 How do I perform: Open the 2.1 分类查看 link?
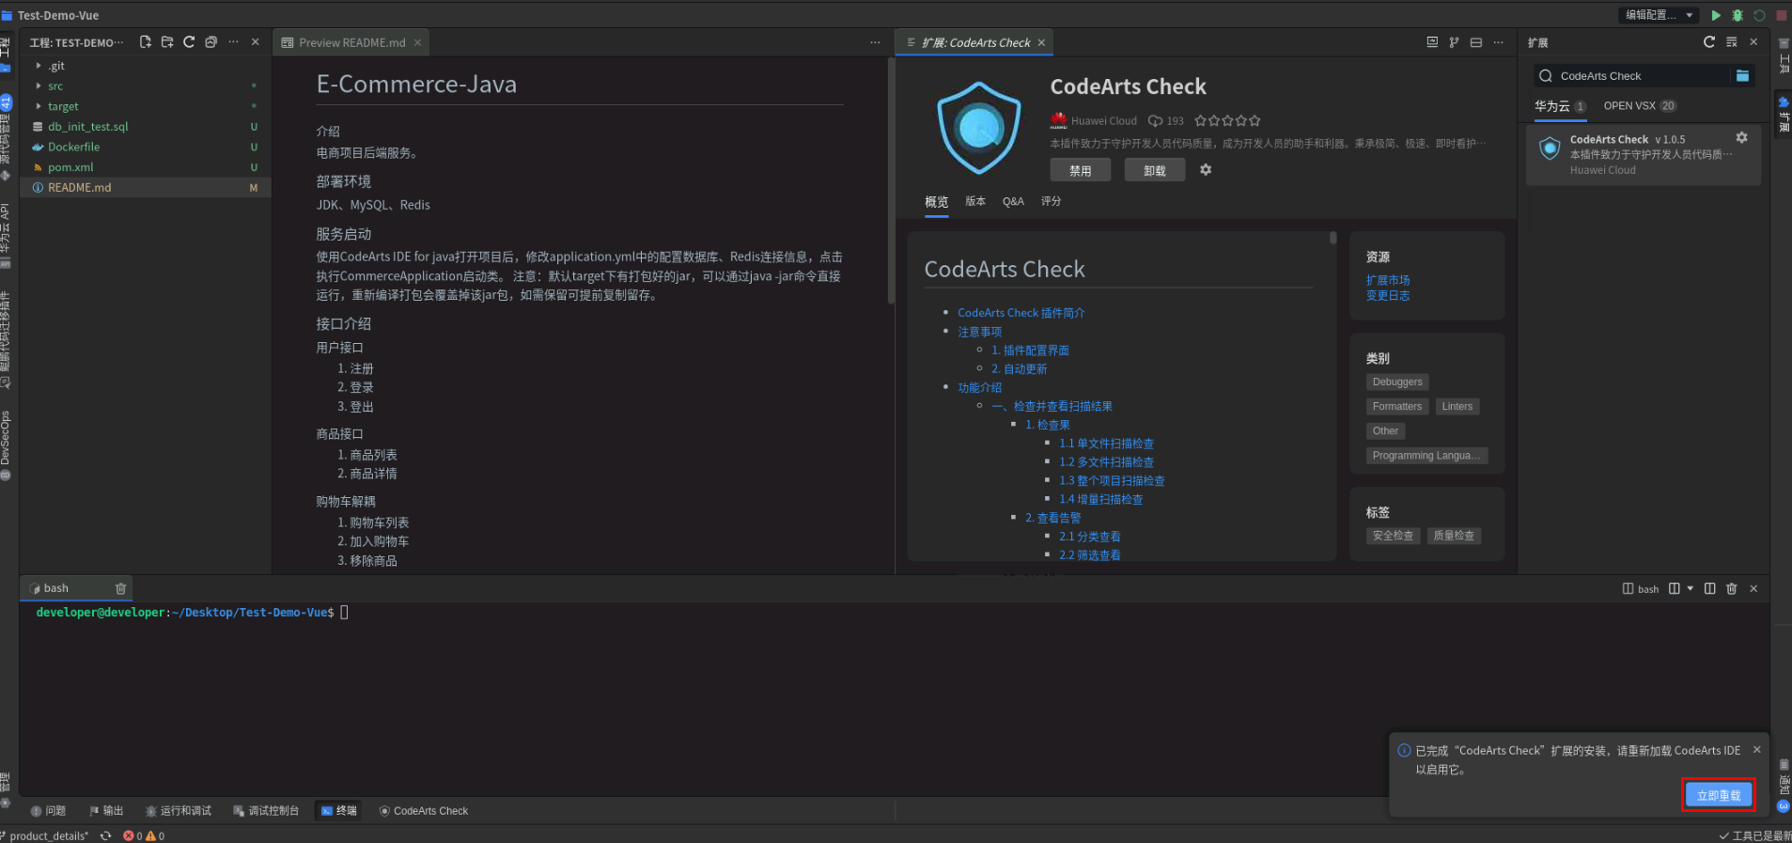[1089, 537]
